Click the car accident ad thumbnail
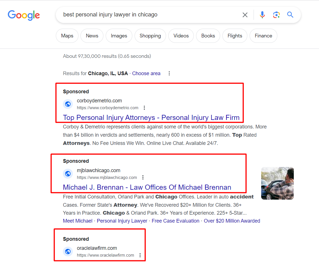319x262 pixels. tap(278, 183)
